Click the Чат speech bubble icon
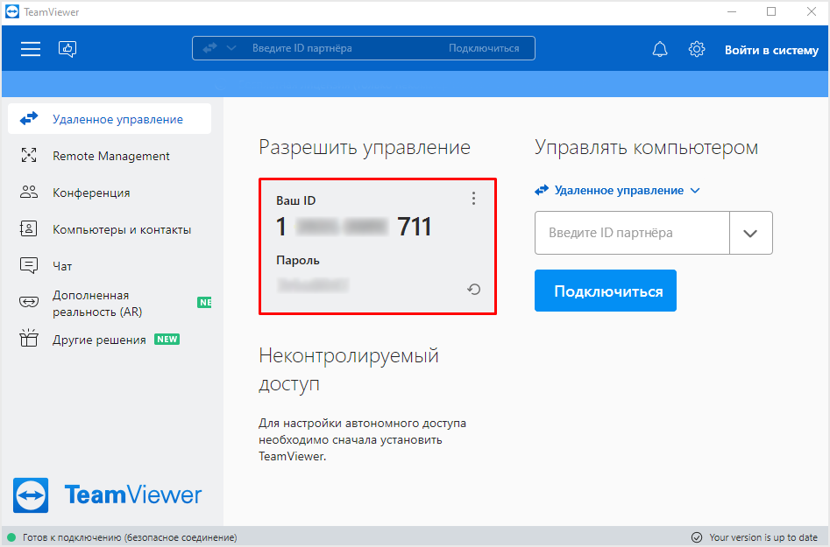Screen dimensions: 830x547 tap(29, 265)
